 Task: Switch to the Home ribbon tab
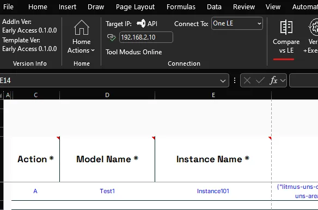38,7
